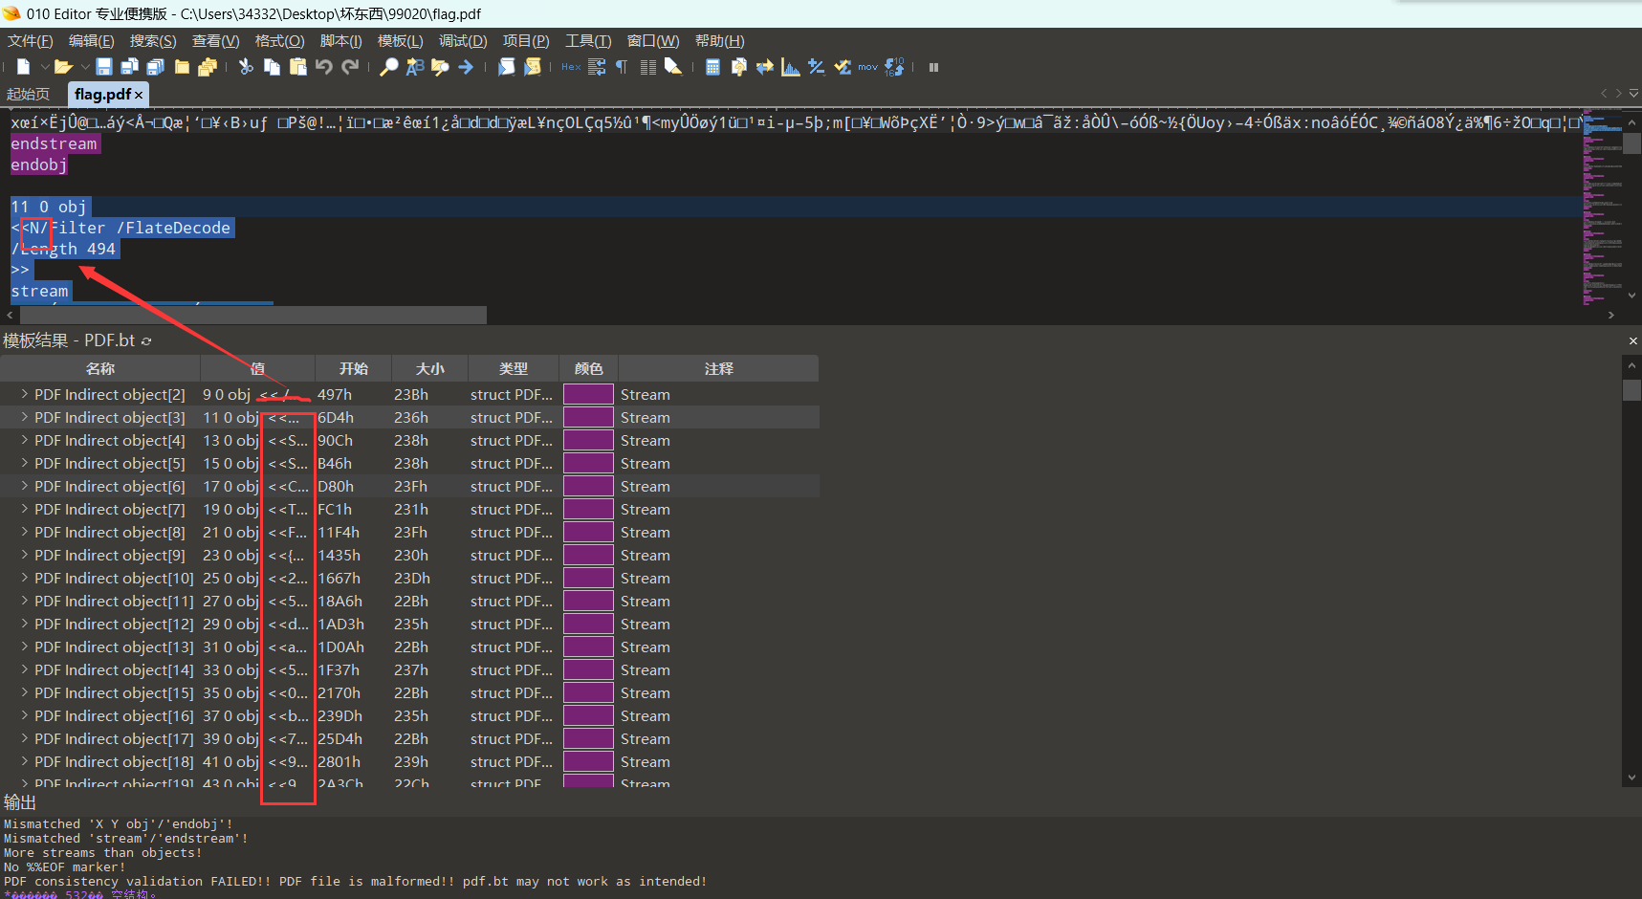Click the 颜色 column header

click(589, 368)
